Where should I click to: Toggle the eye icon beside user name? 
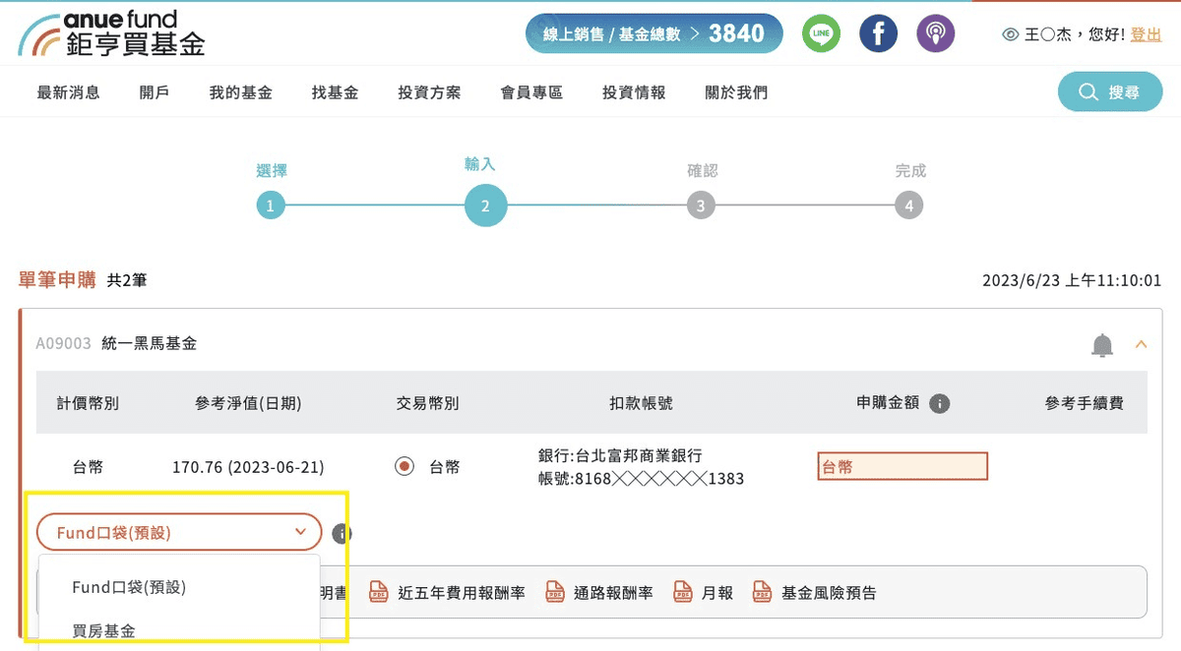point(1010,34)
